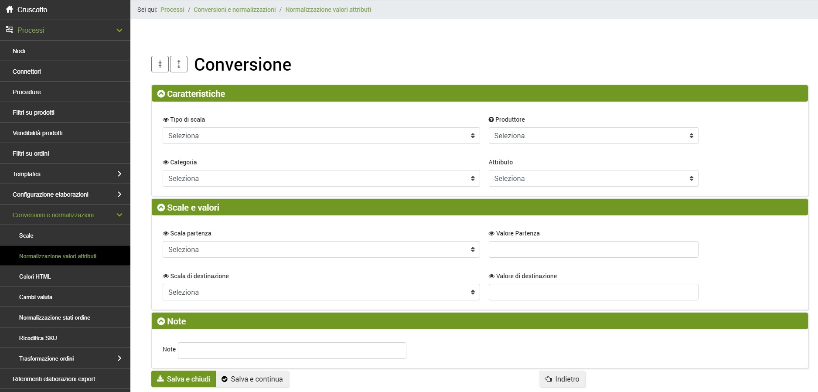Click the Cruscotto home icon

[x=10, y=9]
